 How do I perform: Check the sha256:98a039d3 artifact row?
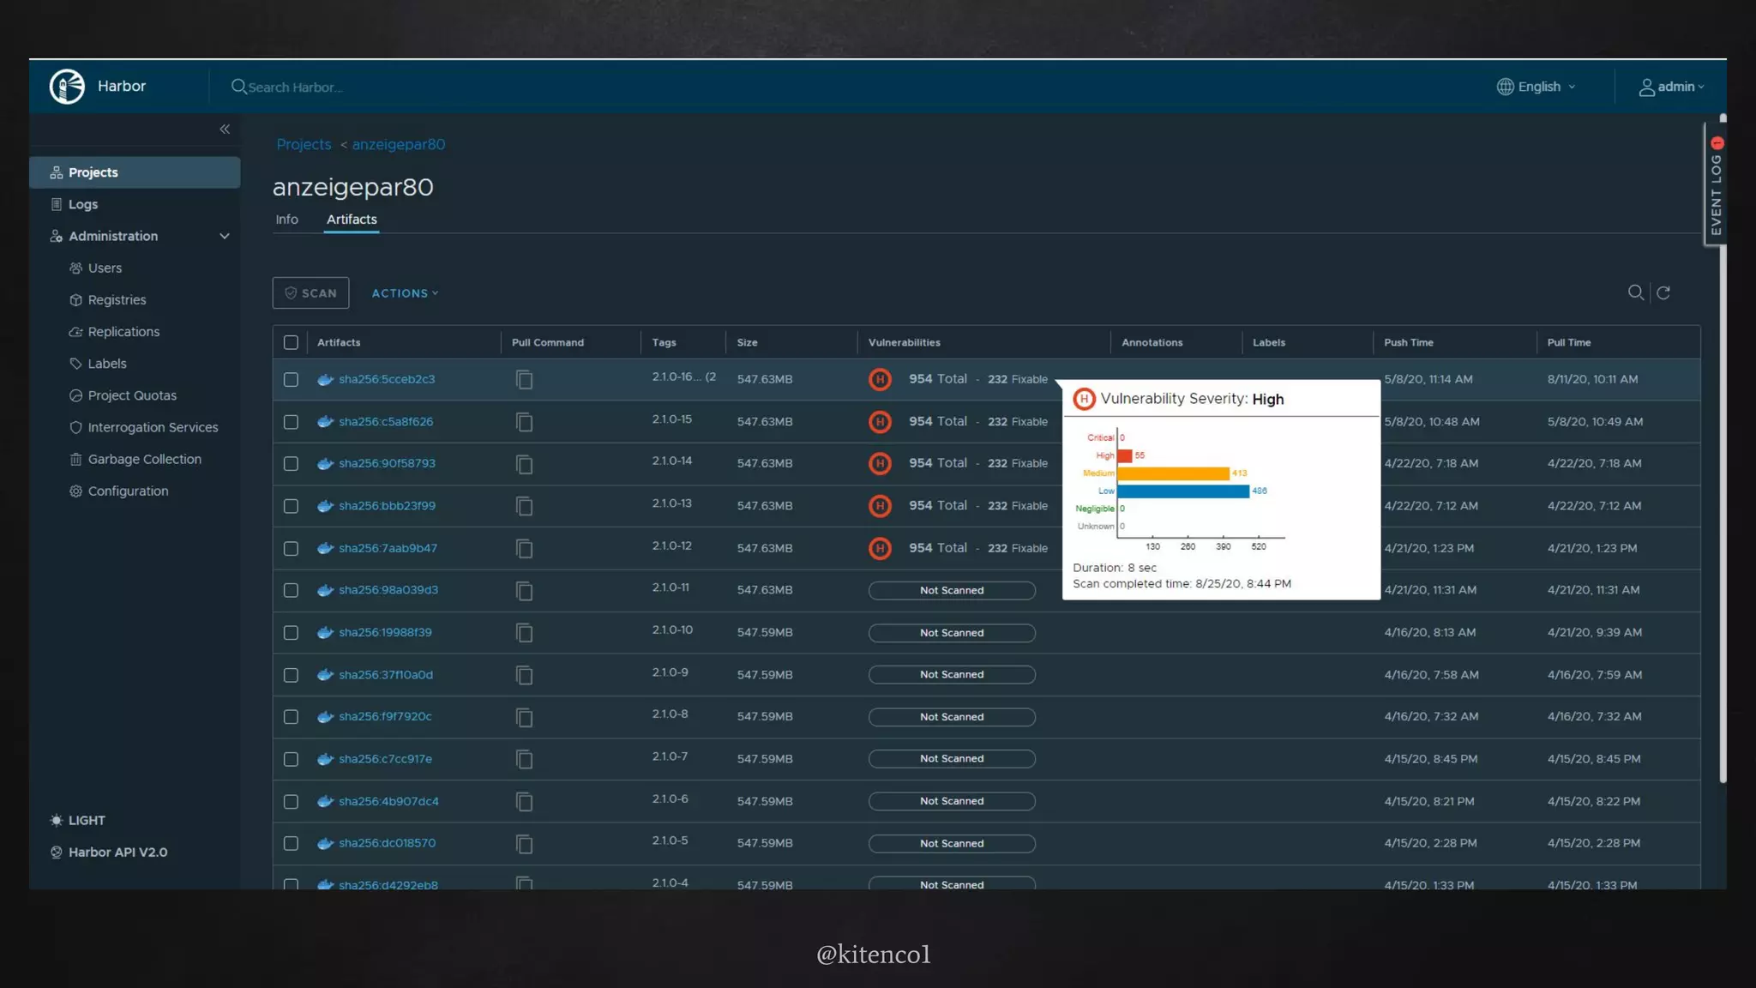pyautogui.click(x=292, y=591)
